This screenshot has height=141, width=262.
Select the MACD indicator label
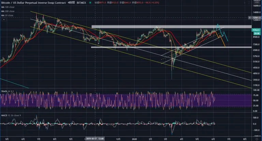click(x=4, y=115)
